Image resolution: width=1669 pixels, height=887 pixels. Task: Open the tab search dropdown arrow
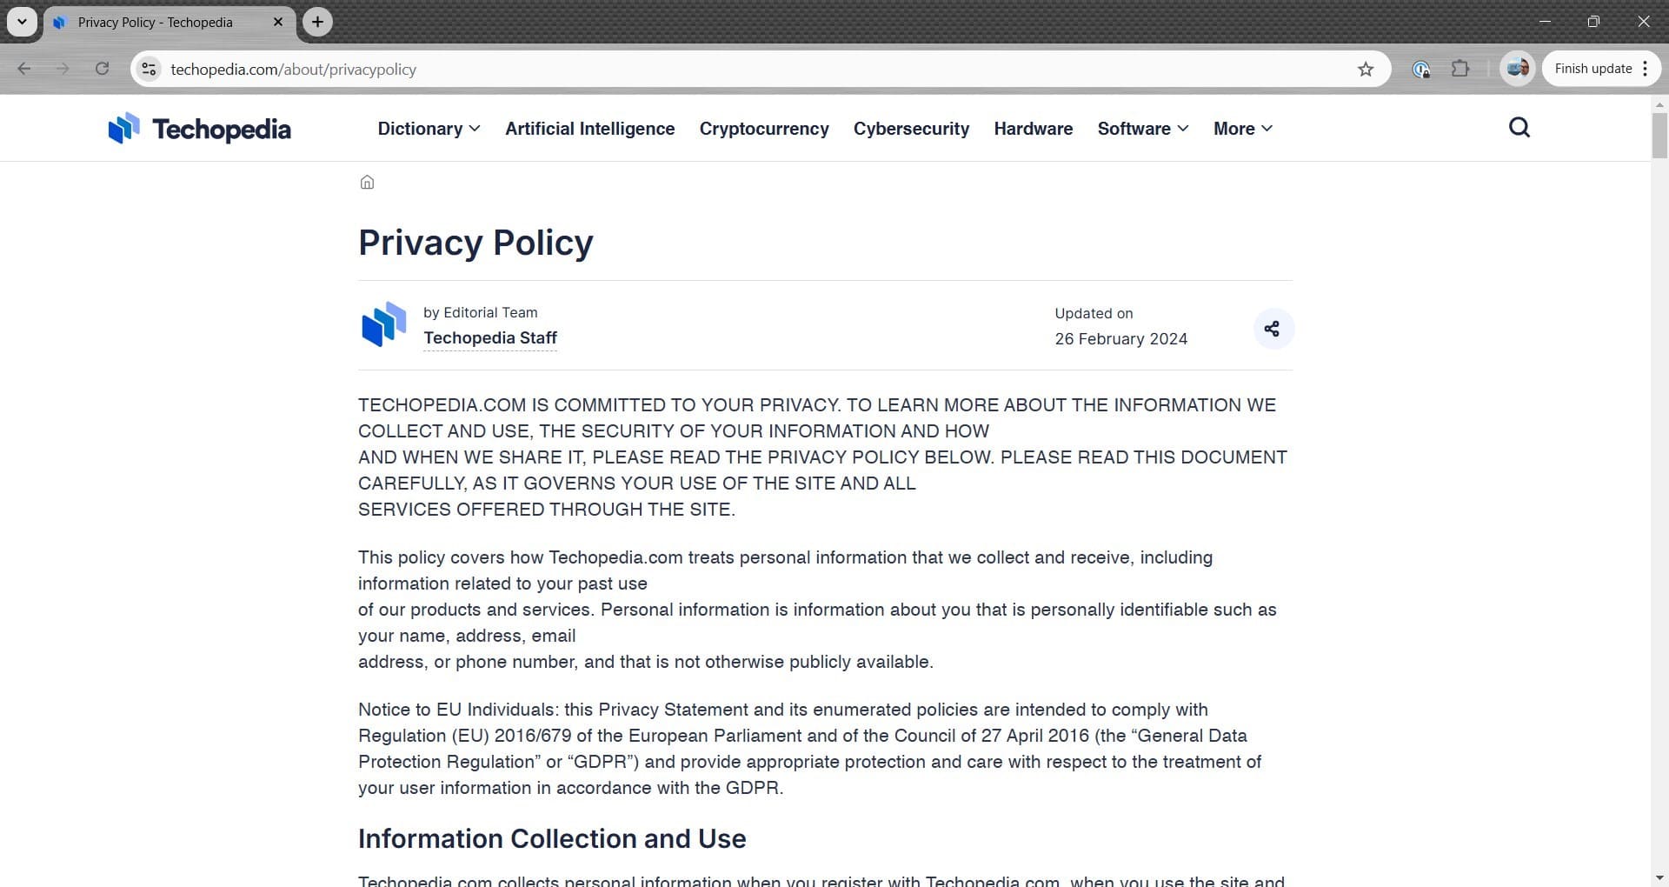pos(22,22)
